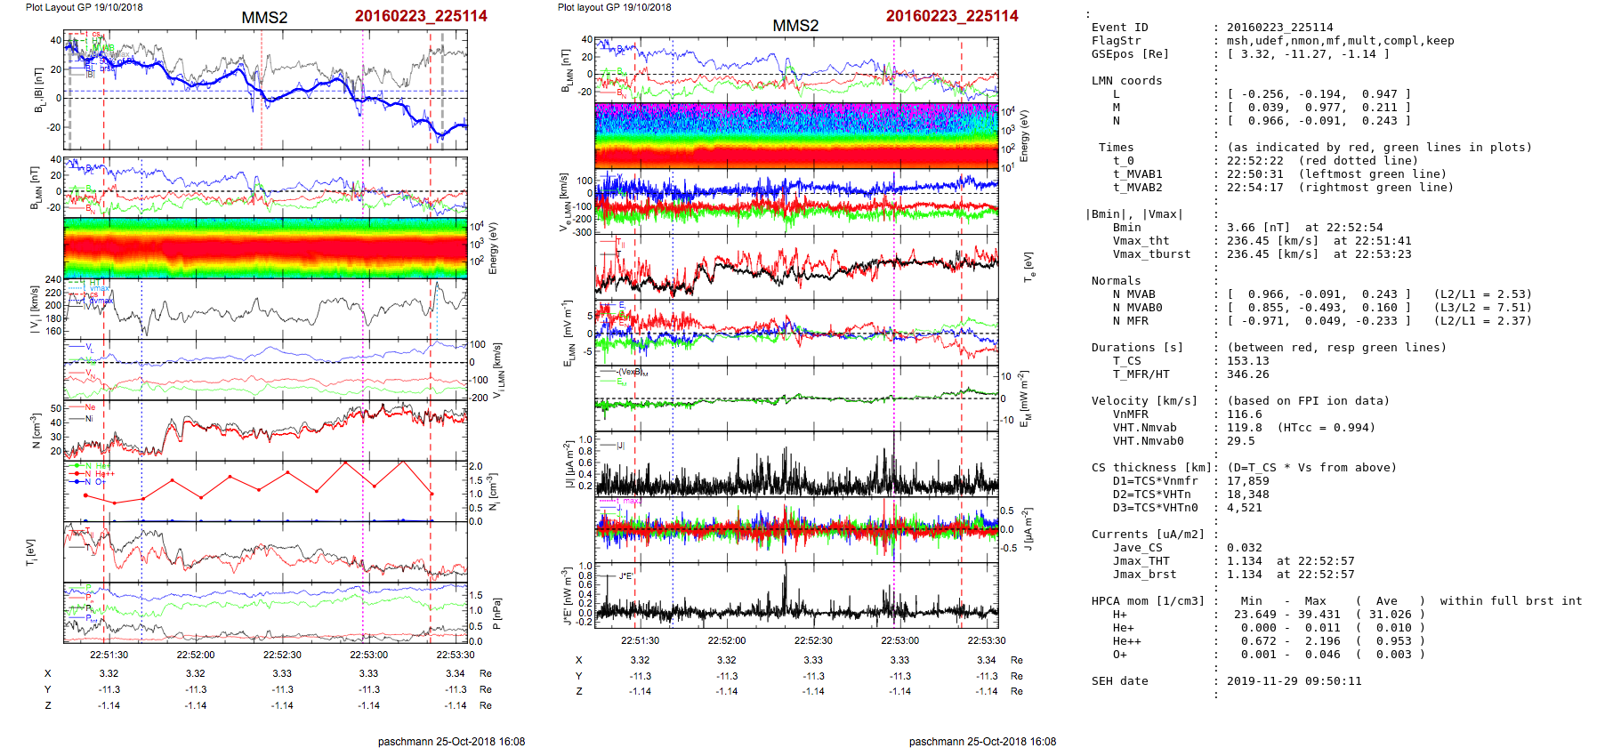Click the 22:52:00 tick on left time axis
Image resolution: width=1605 pixels, height=748 pixels.
[196, 655]
